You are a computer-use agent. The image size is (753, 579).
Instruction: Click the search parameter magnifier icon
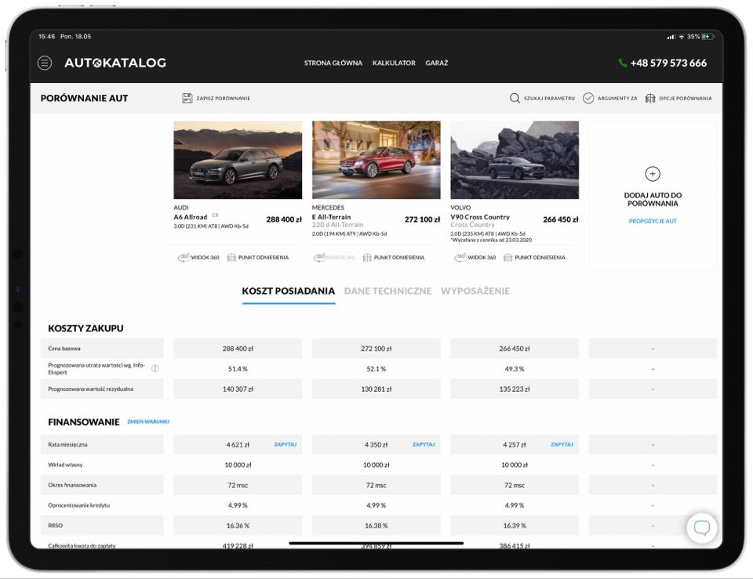pos(515,99)
